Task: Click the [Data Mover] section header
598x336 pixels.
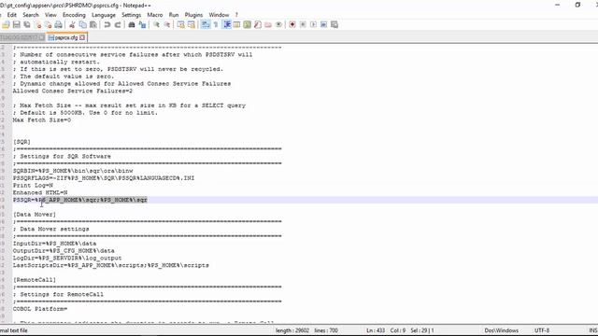Action: point(35,215)
